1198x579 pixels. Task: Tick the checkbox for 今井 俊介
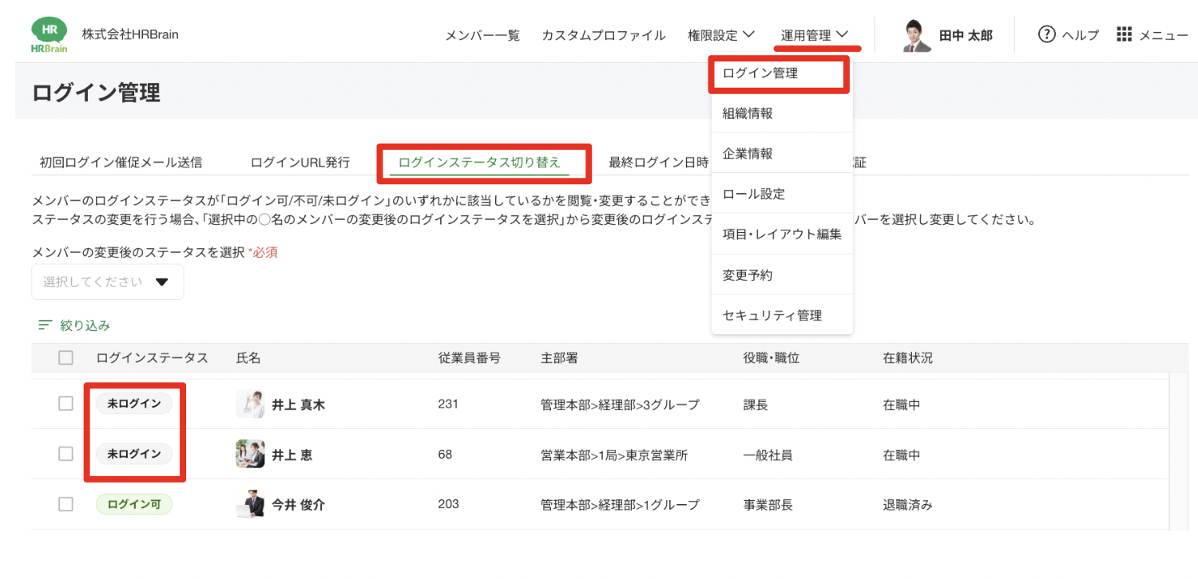(x=65, y=504)
